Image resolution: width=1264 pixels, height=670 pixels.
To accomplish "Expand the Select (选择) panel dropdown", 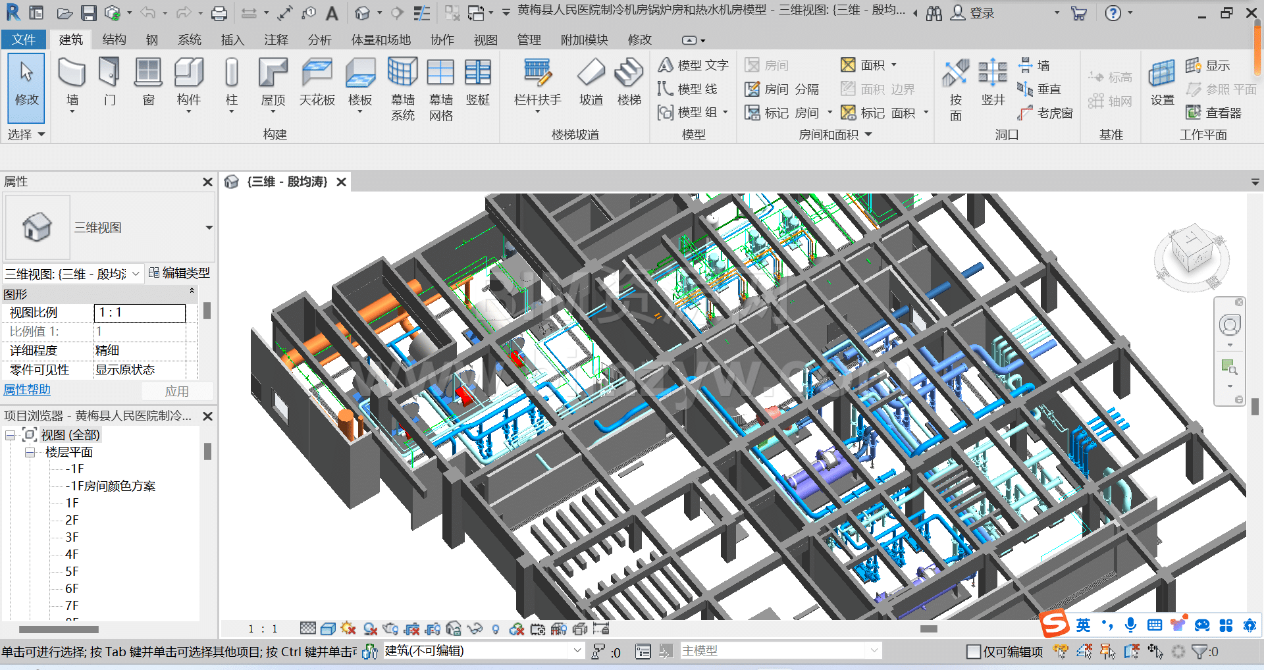I will click(x=26, y=134).
